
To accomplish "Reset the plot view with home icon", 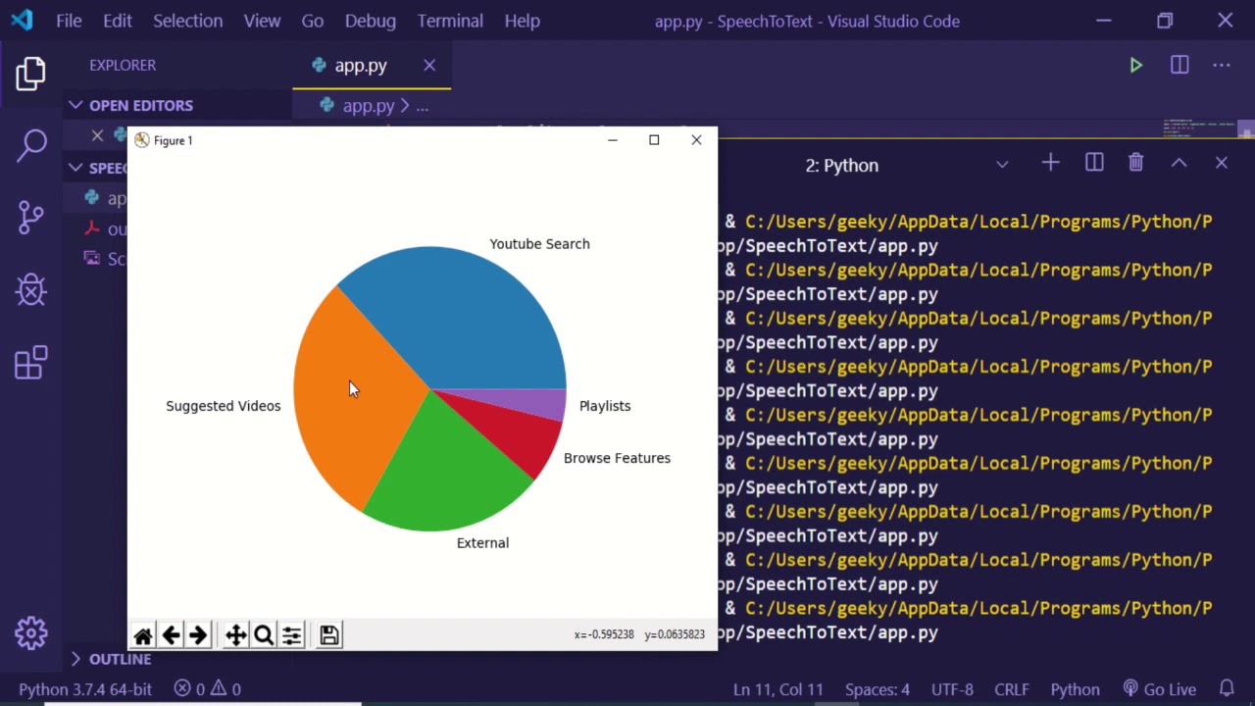I will (143, 635).
